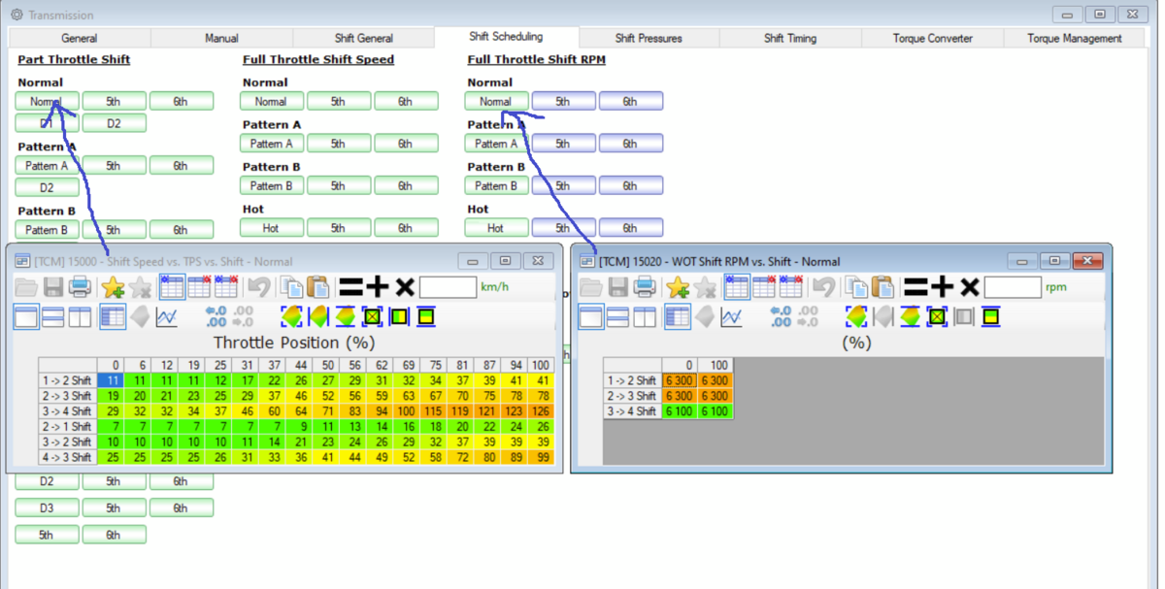The image size is (1165, 589).
Task: Click line graph icon in WOT Shift RPM window
Action: point(732,317)
